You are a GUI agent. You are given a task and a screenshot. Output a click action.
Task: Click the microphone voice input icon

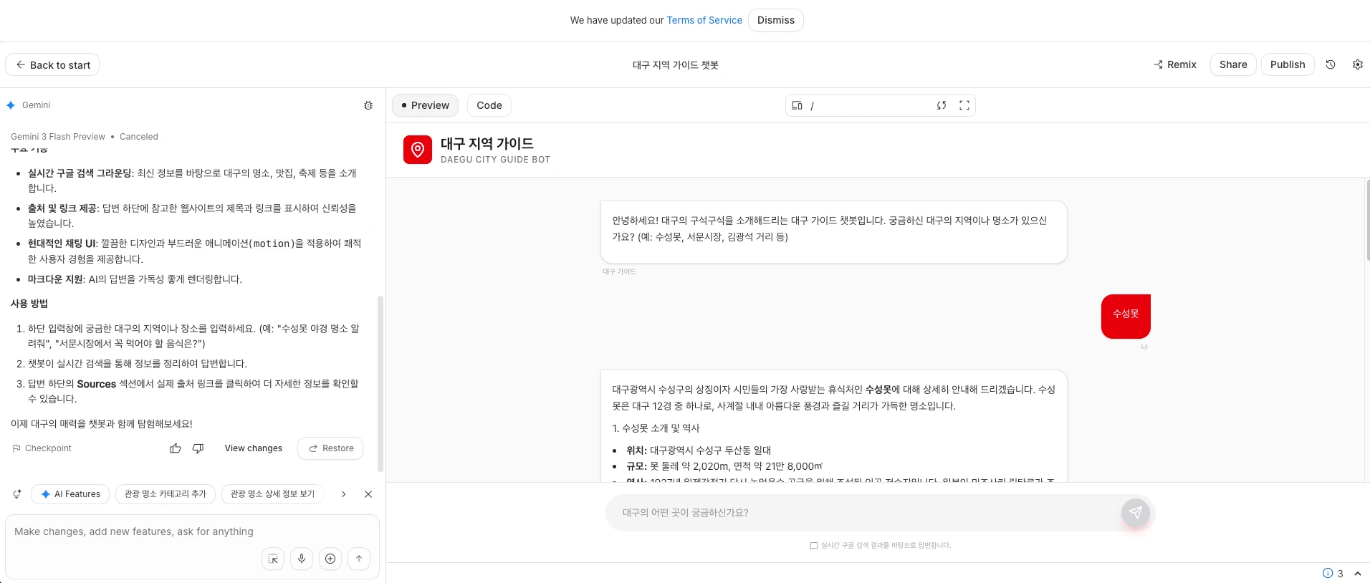[x=302, y=559]
